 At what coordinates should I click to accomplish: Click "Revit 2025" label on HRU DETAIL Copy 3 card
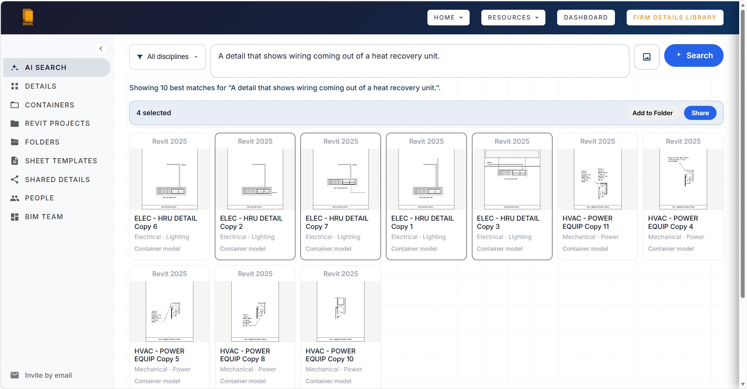coord(512,141)
